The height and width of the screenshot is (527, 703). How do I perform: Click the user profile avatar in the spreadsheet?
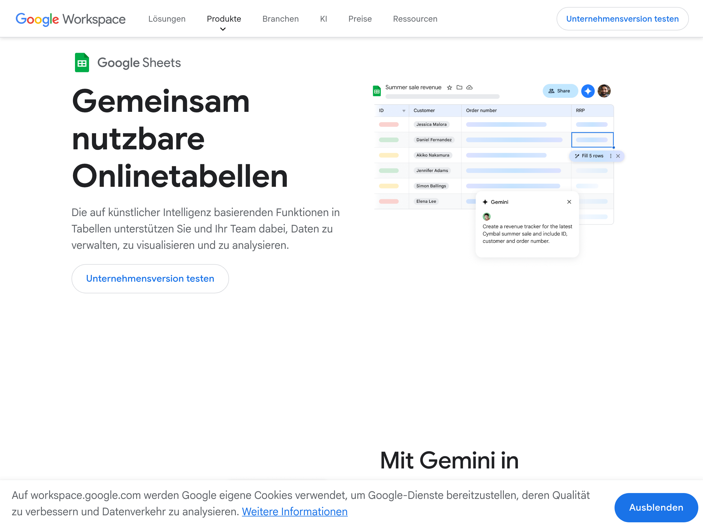coord(604,91)
